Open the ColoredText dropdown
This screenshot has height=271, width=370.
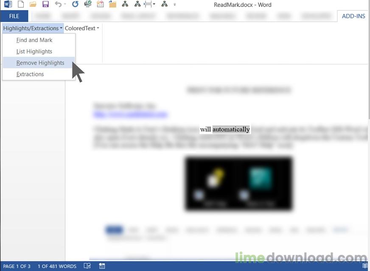pos(82,28)
